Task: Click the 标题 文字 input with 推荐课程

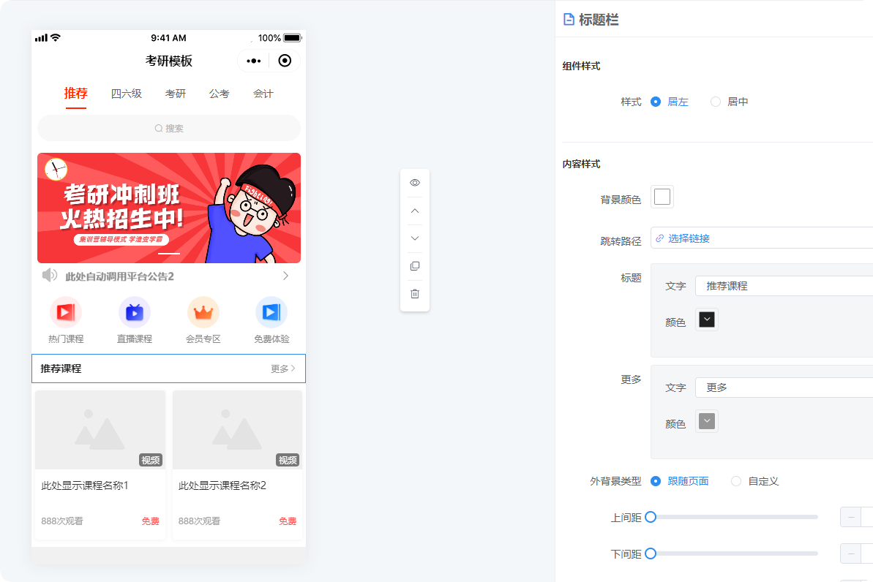Action: [784, 286]
